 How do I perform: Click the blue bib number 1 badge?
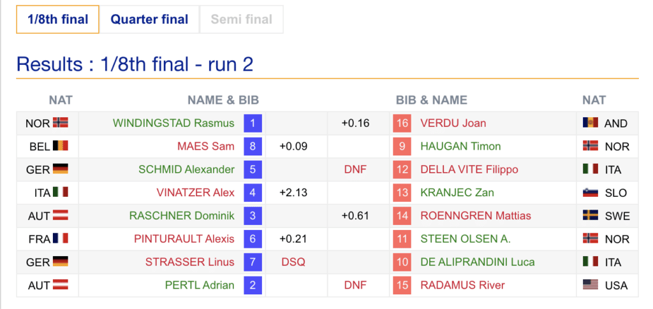coord(253,123)
